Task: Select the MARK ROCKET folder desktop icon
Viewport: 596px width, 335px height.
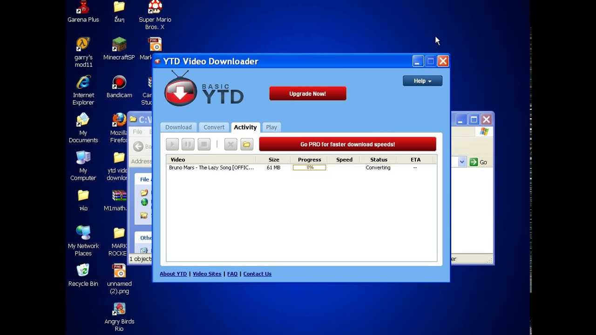Action: (118, 241)
